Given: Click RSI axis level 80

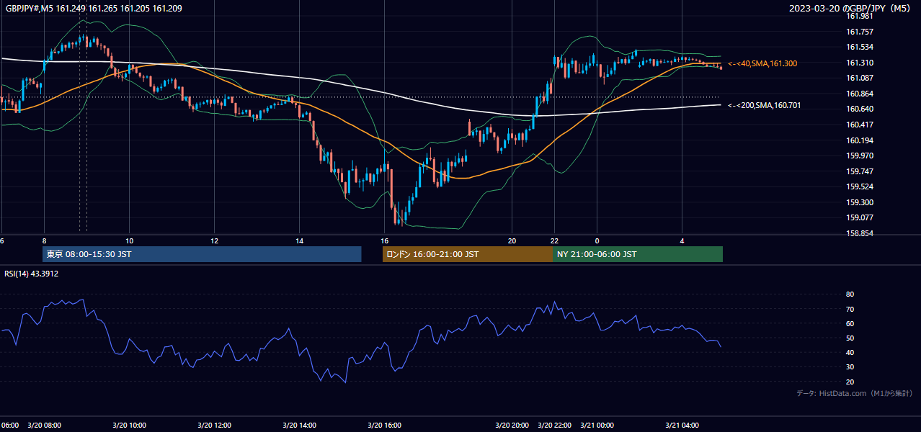Looking at the screenshot, I should tap(850, 294).
